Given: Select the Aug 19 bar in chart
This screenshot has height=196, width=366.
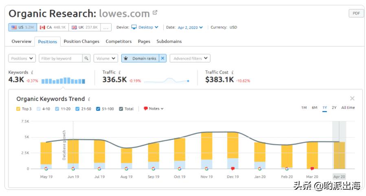Looking at the screenshot, I should (126, 159).
